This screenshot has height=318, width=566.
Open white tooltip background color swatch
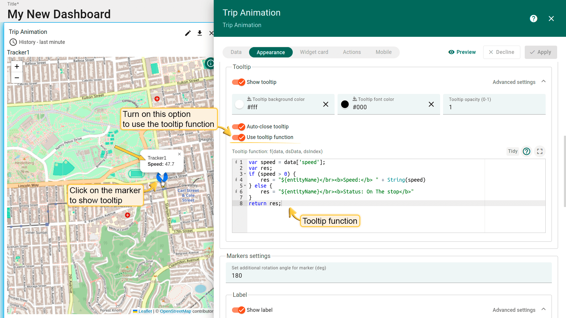coord(239,104)
